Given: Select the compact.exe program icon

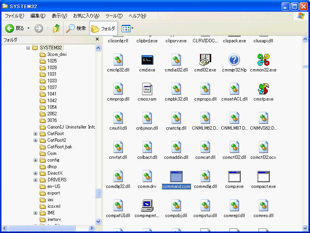Looking at the screenshot, I should [263, 176].
